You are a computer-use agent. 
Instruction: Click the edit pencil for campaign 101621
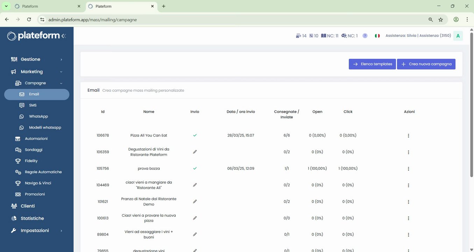coord(195,202)
